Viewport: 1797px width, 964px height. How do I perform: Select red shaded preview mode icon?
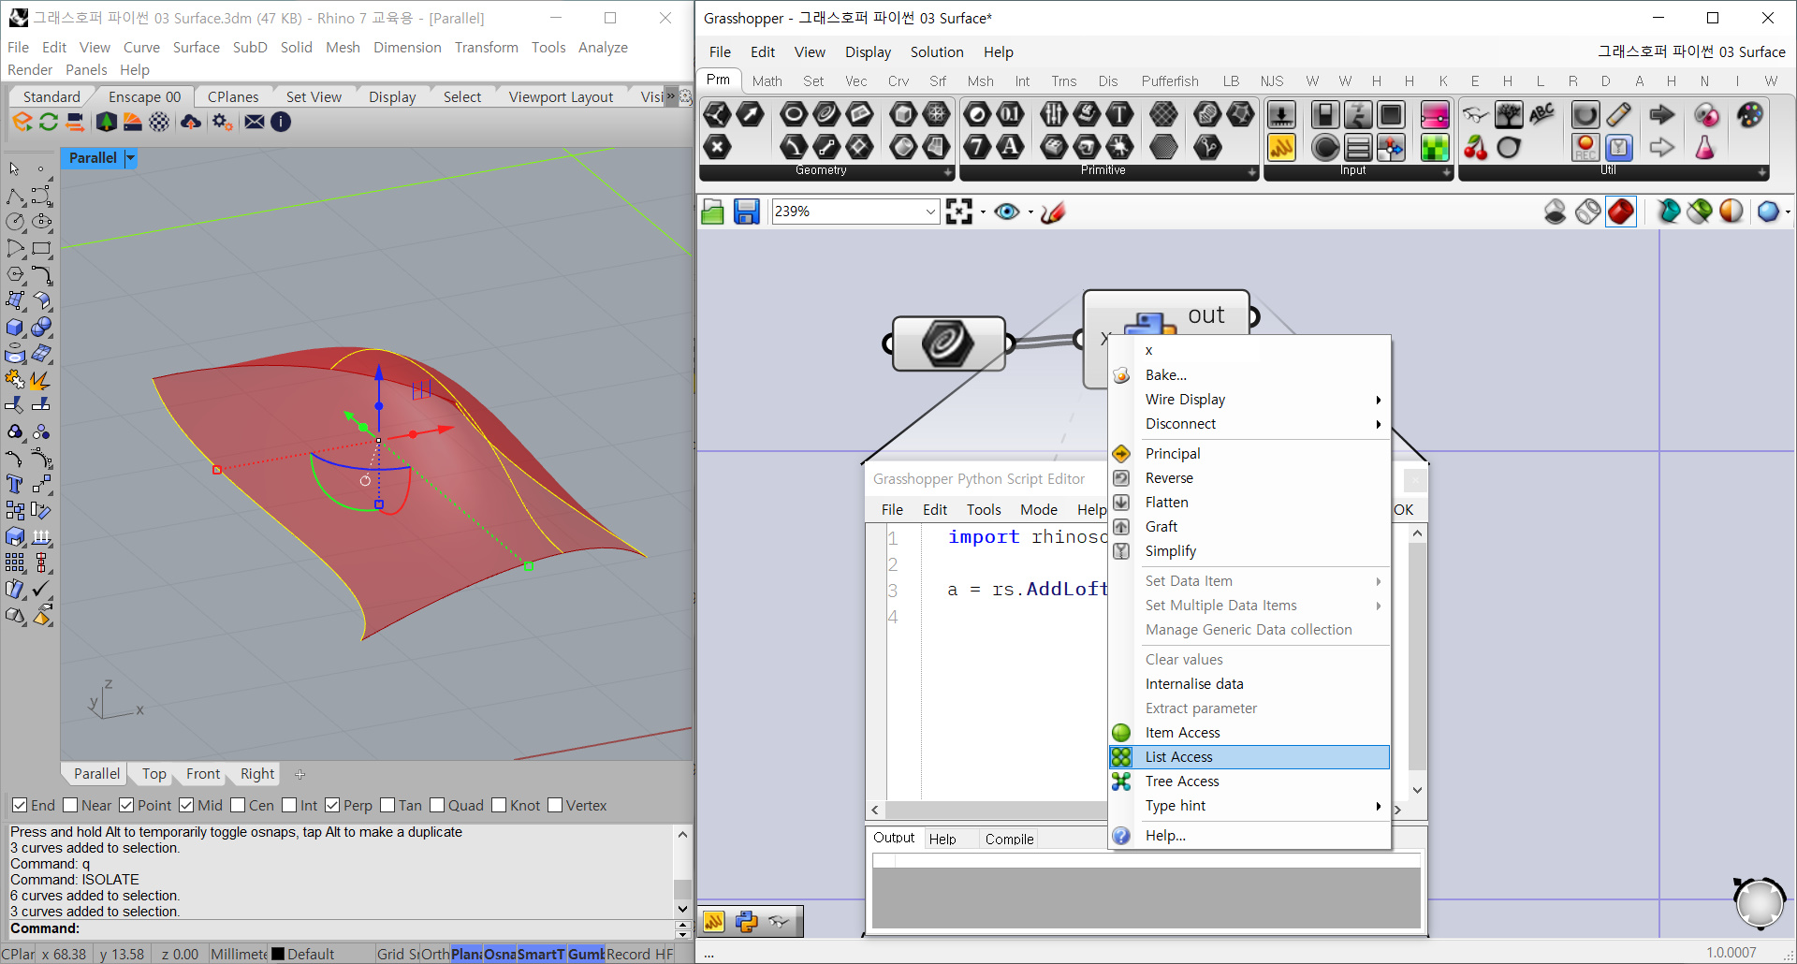1621,212
